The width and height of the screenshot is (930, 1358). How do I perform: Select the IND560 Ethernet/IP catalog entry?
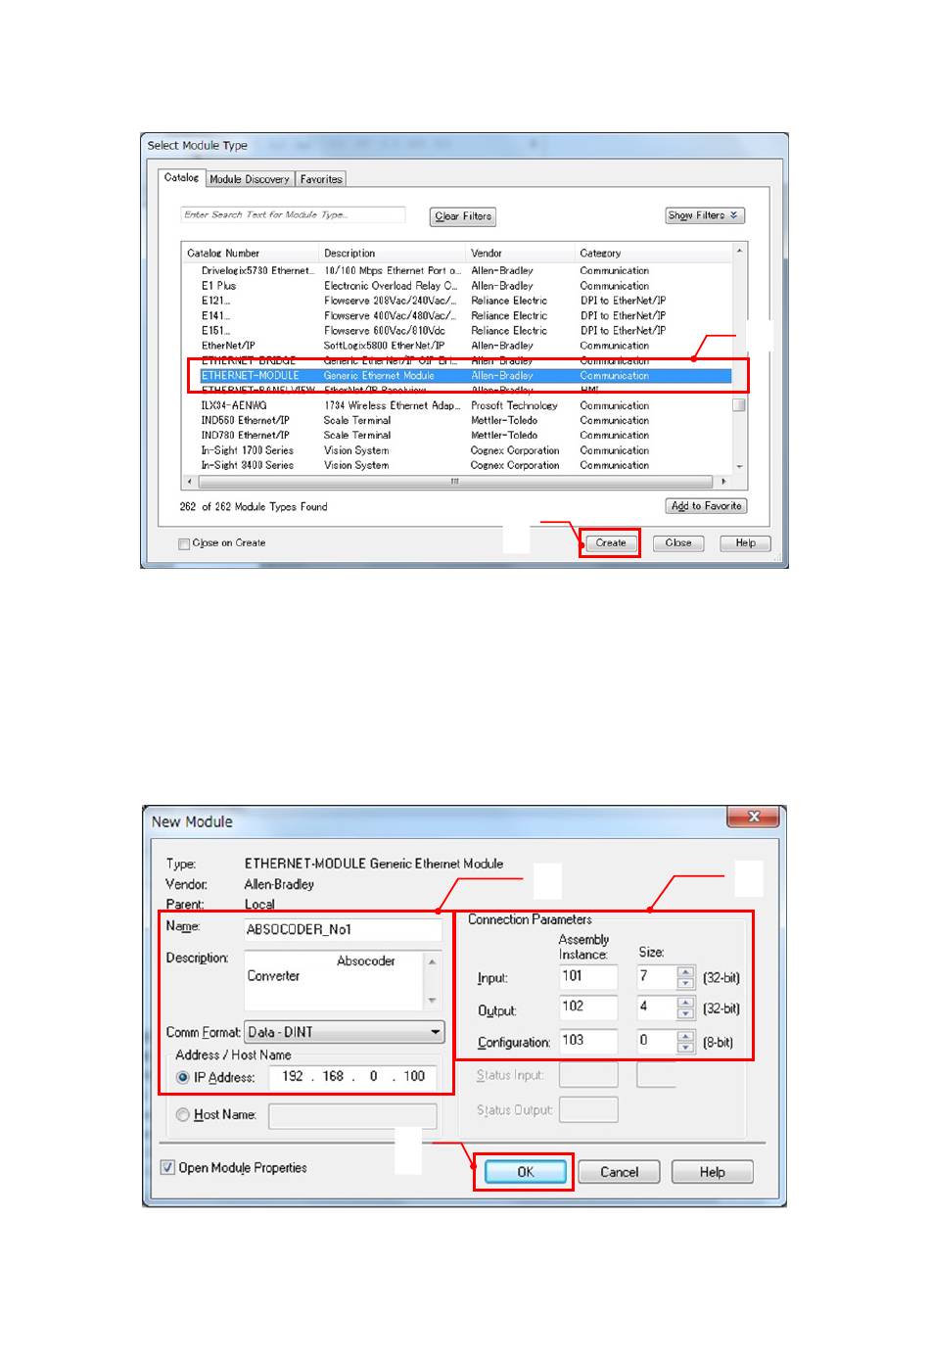[x=457, y=421]
